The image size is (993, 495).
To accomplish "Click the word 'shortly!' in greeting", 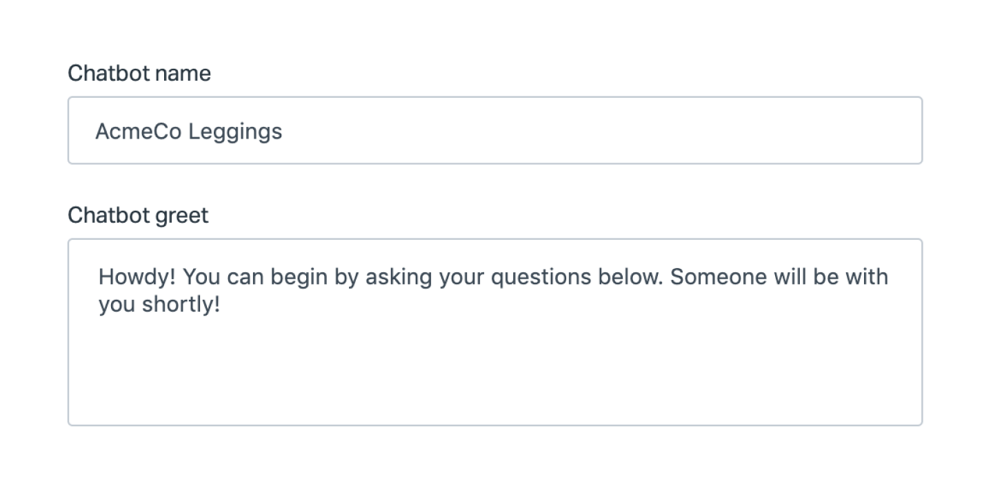I will 181,304.
